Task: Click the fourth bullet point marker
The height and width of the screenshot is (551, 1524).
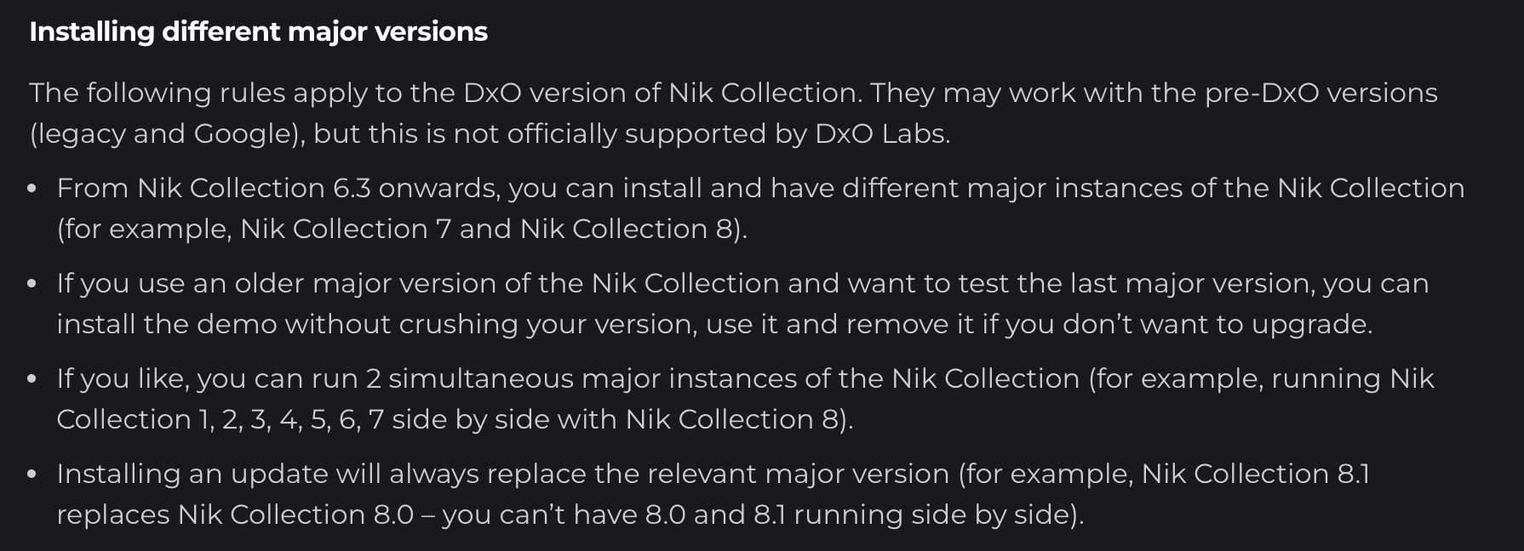Action: tap(32, 474)
